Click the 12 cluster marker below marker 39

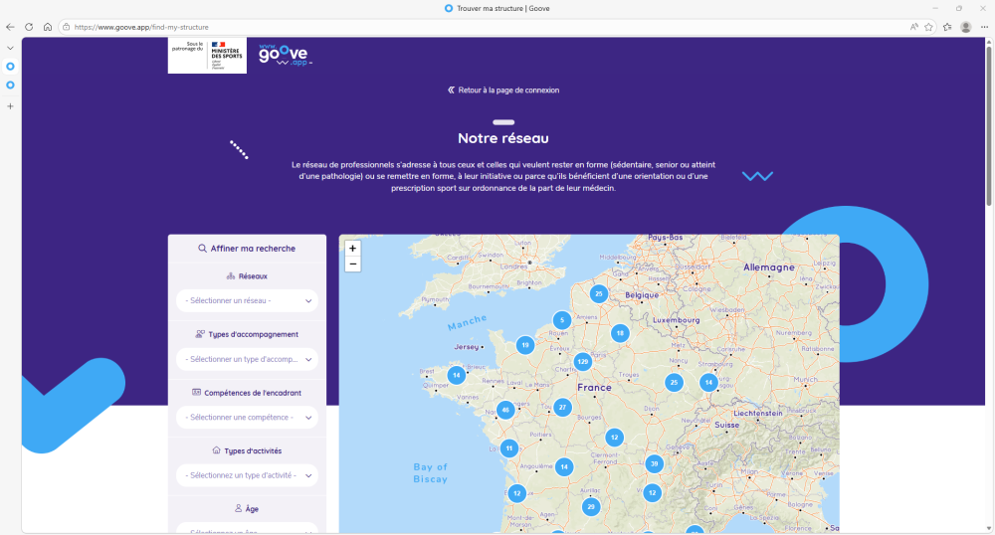653,492
